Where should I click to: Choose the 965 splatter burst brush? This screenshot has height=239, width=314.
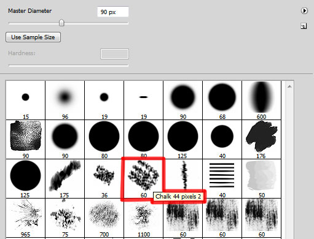[25, 218]
